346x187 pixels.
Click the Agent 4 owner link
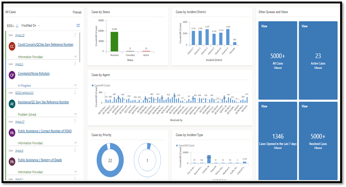[x=19, y=151]
